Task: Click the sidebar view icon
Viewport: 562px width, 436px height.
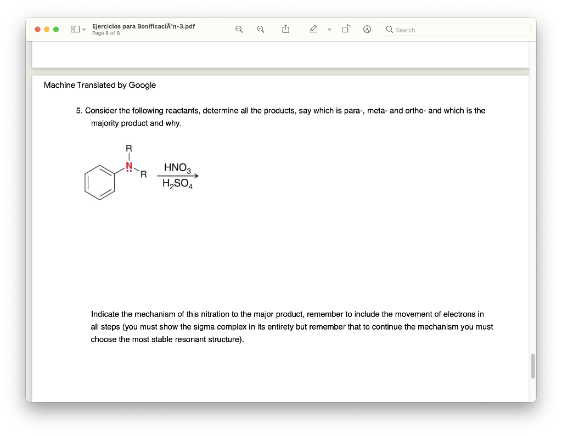Action: click(74, 29)
